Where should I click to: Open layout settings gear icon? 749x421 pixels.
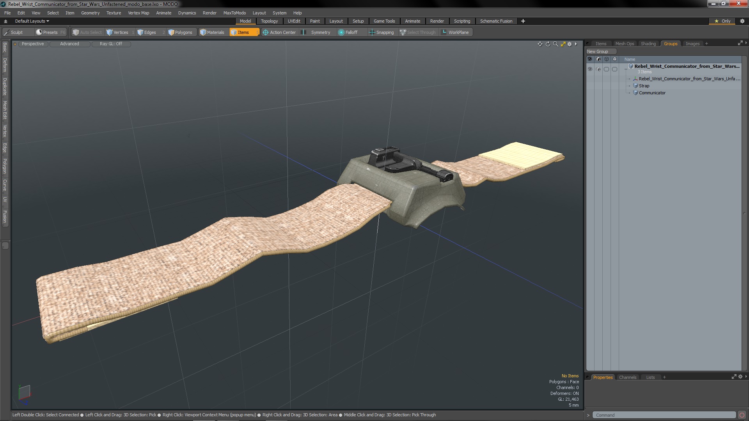[742, 21]
